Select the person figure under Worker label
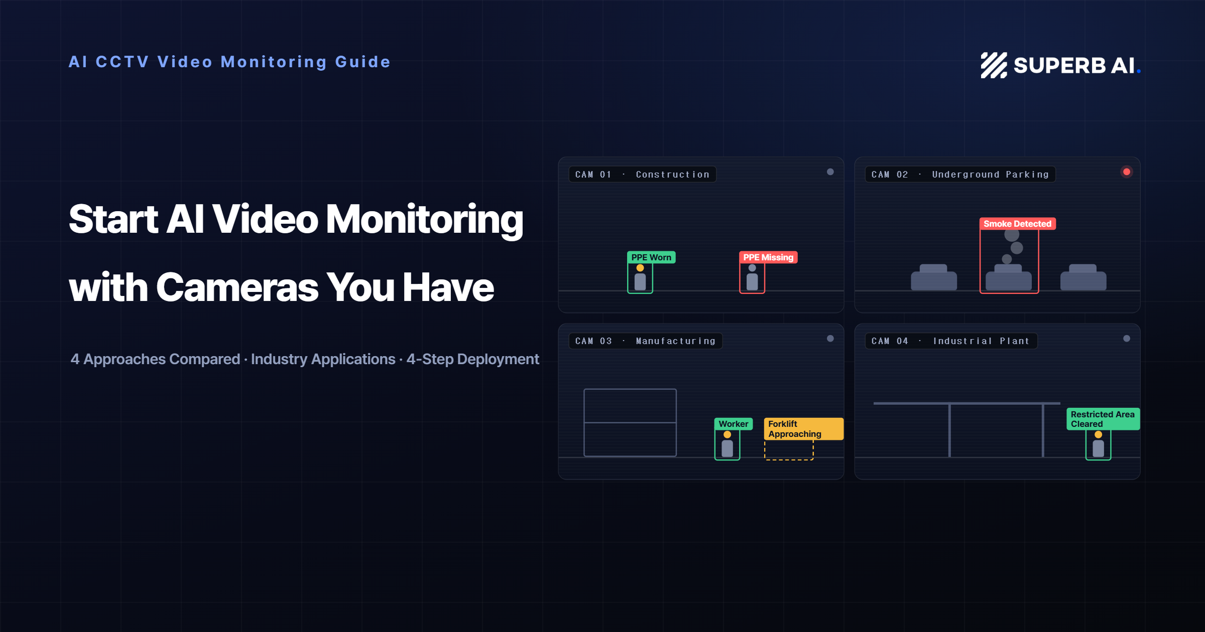This screenshot has height=632, width=1205. pyautogui.click(x=728, y=444)
